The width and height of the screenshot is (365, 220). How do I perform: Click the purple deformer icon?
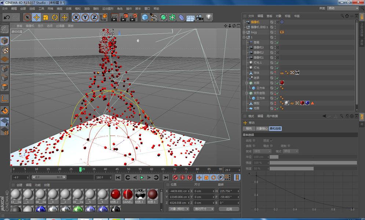coord(182,18)
